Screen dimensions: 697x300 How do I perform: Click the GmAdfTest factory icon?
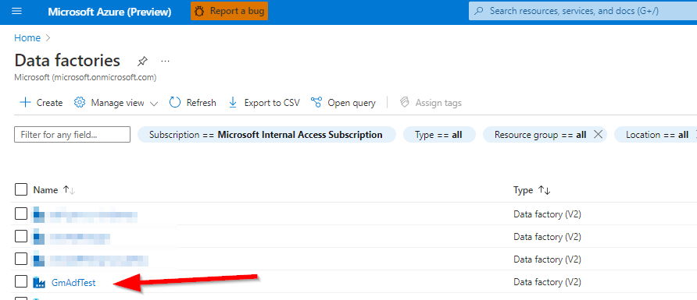40,282
